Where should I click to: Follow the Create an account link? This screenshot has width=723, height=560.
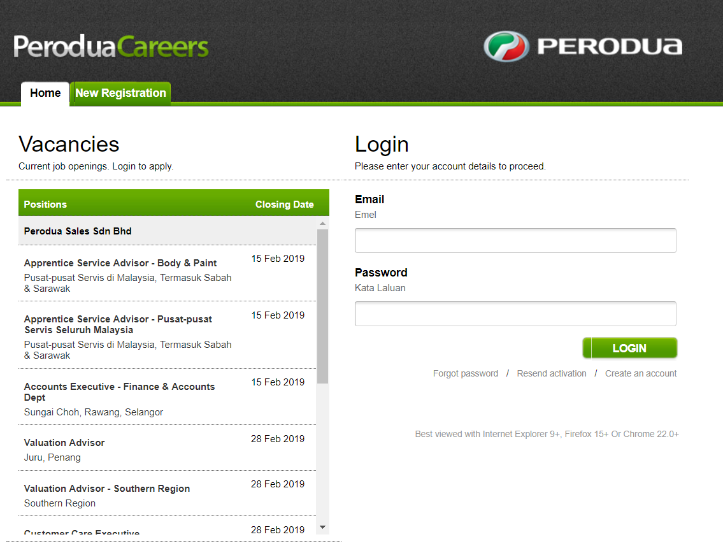641,373
